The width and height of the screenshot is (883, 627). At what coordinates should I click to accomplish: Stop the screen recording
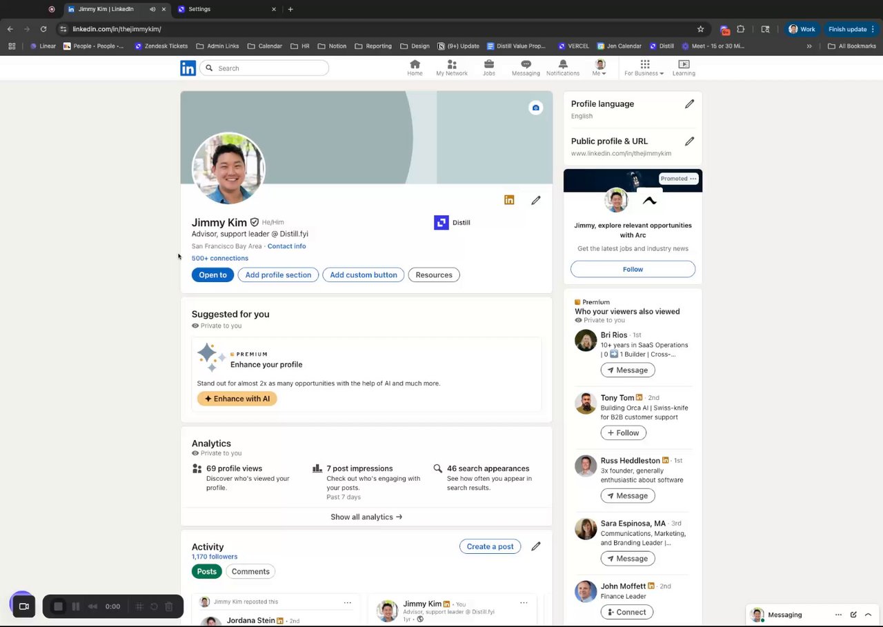click(x=58, y=606)
